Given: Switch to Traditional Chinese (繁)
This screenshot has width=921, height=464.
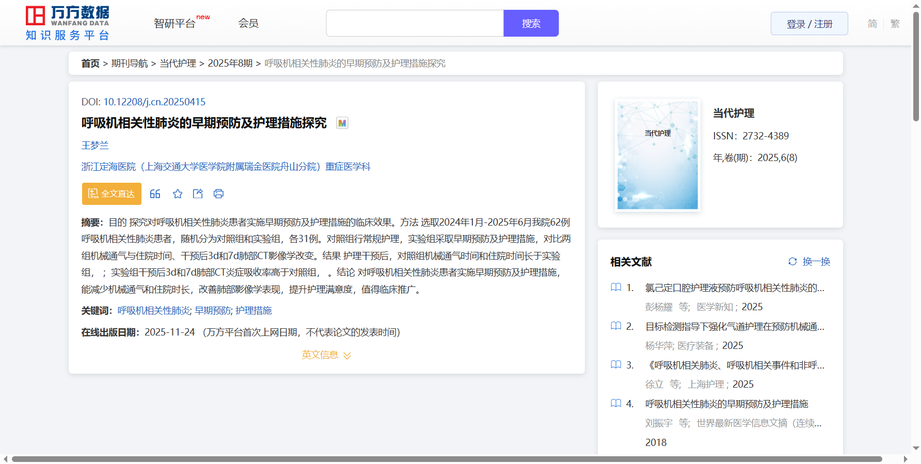Looking at the screenshot, I should (x=895, y=24).
